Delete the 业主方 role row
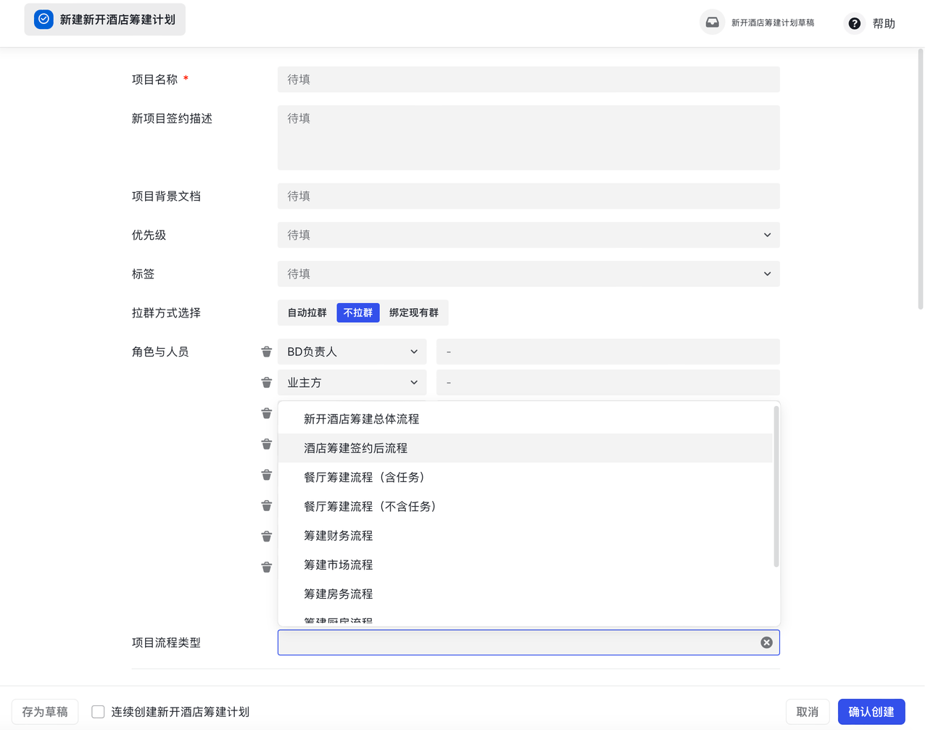The height and width of the screenshot is (730, 928). click(267, 382)
